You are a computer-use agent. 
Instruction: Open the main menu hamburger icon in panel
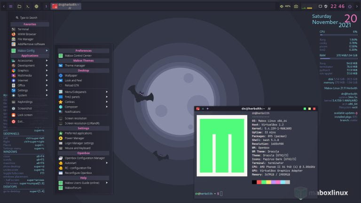11,6
